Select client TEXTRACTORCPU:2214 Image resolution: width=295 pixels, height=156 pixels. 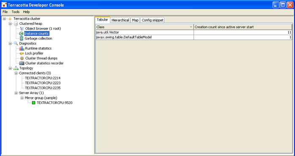[x=43, y=78]
